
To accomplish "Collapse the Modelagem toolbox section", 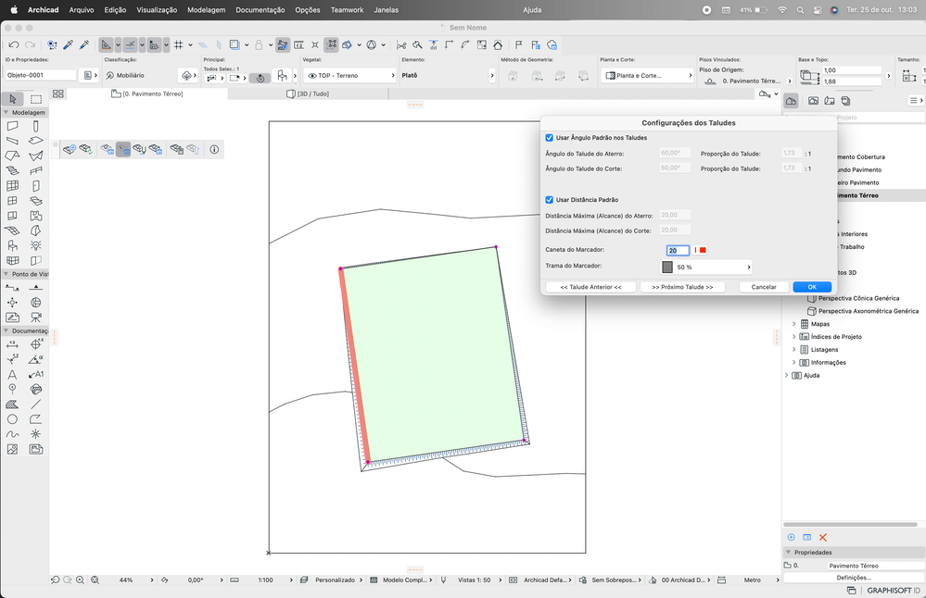I will [6, 112].
